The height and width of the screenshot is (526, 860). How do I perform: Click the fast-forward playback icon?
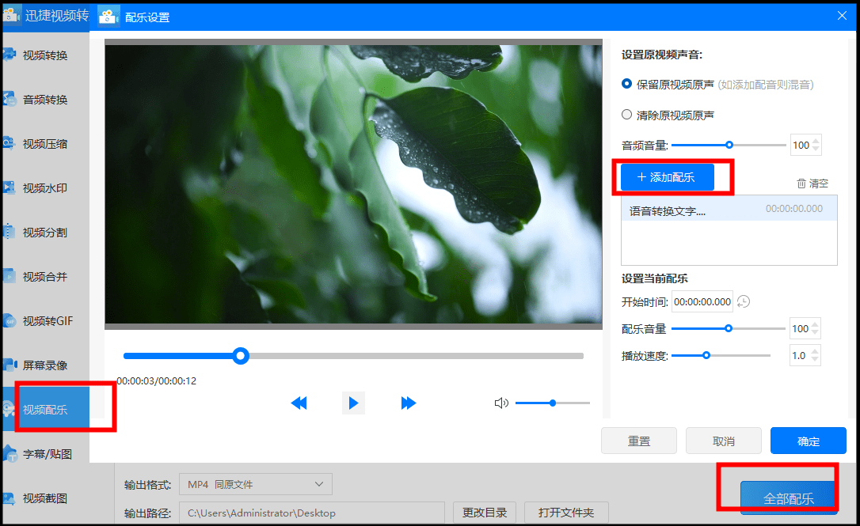(409, 403)
